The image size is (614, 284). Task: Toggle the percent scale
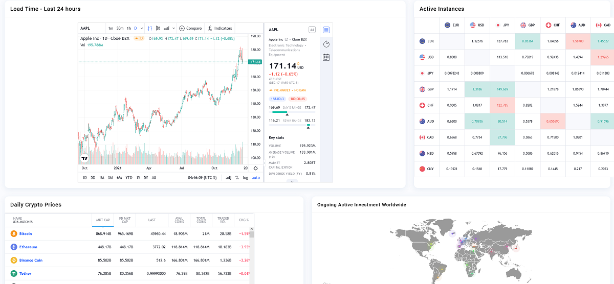(237, 178)
